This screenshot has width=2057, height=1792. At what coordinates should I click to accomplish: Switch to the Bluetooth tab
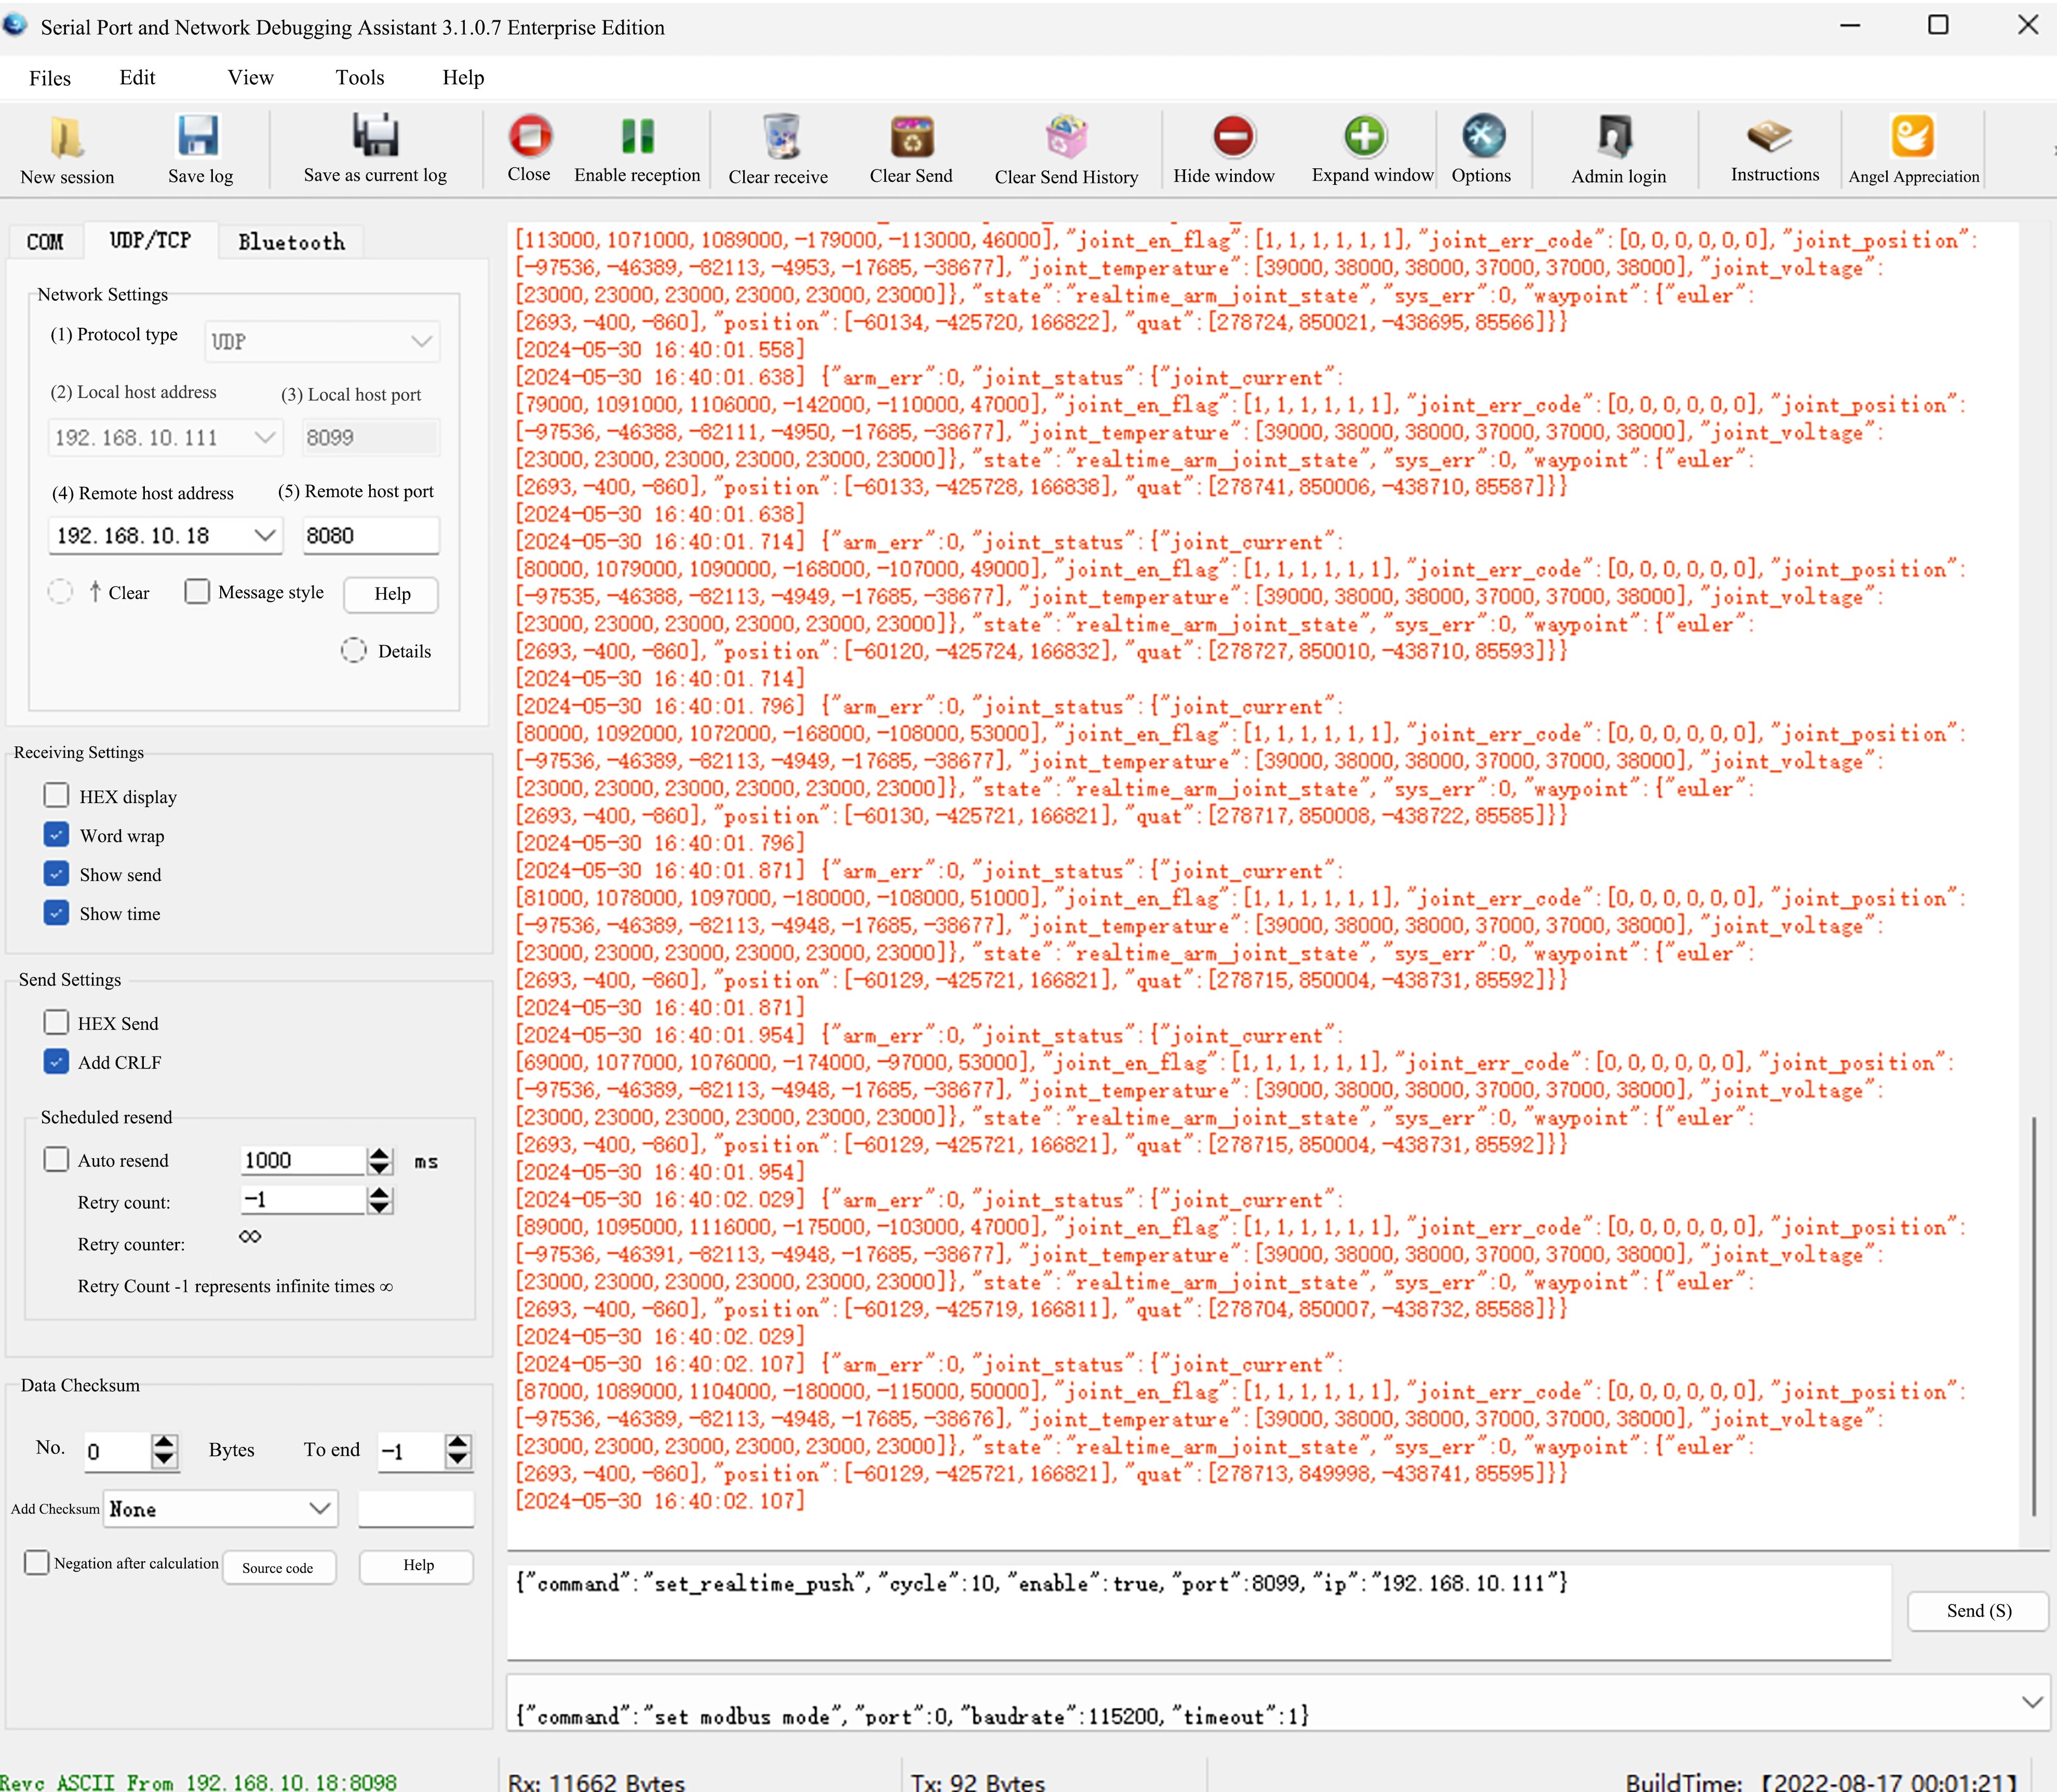click(291, 242)
